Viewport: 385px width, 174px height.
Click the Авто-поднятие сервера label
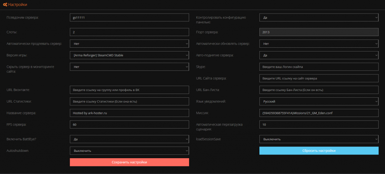pos(215,55)
